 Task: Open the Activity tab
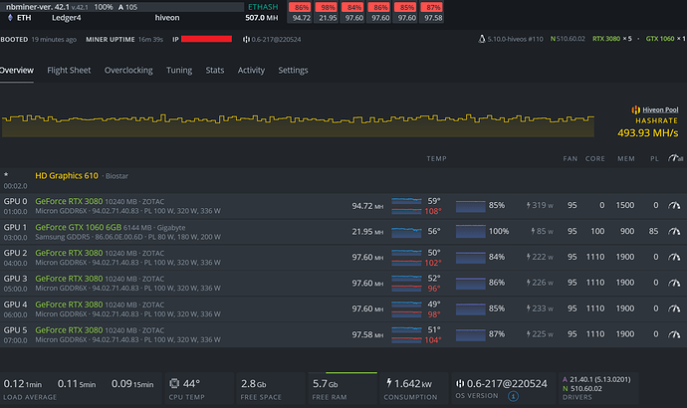click(x=251, y=70)
